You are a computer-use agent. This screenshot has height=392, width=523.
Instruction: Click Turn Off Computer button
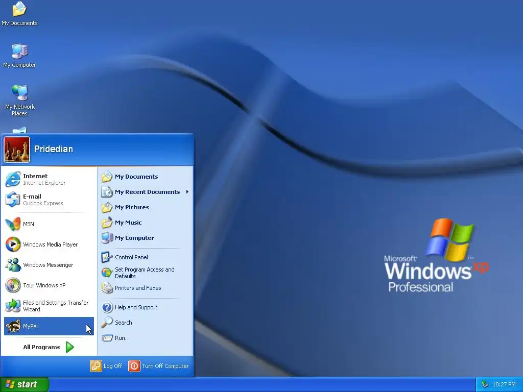[x=159, y=366]
